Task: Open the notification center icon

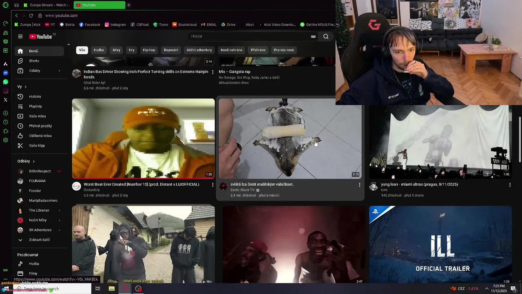Action: [513, 289]
